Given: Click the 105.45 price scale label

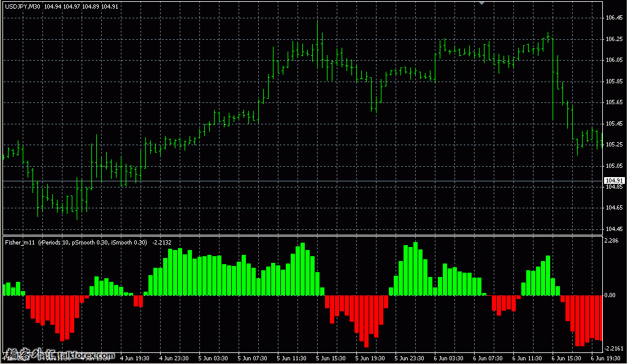Looking at the screenshot, I should [x=614, y=124].
